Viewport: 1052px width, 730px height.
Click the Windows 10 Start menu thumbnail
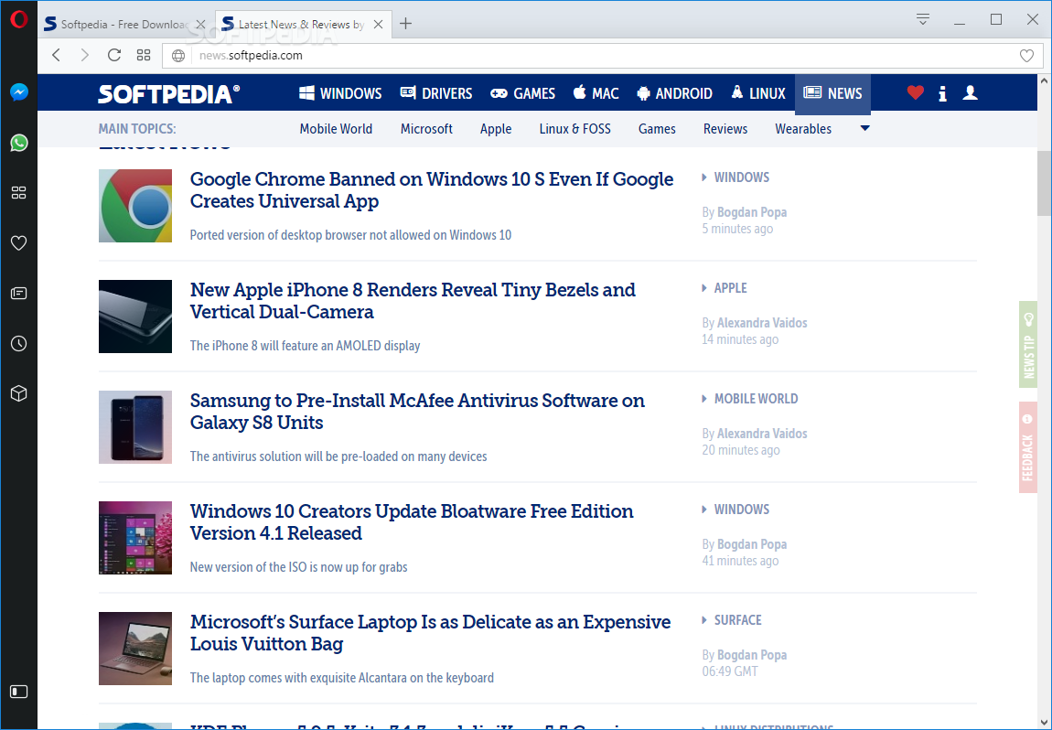pyautogui.click(x=134, y=537)
